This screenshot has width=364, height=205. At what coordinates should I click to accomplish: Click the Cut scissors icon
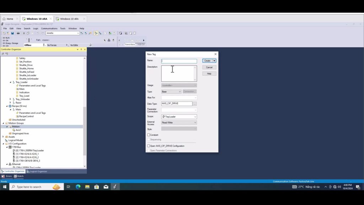pos(24,33)
